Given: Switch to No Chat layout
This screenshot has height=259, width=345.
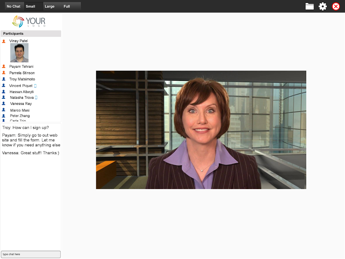Looking at the screenshot, I should [x=14, y=6].
